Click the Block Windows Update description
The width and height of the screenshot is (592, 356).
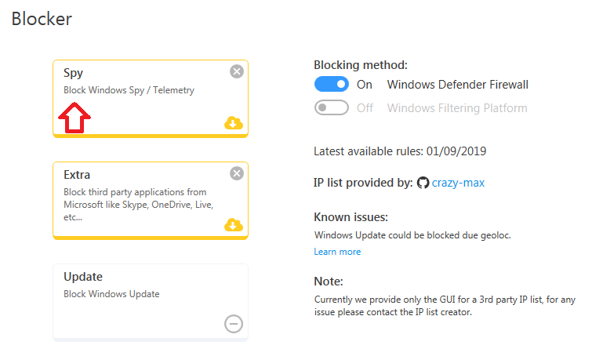[111, 294]
